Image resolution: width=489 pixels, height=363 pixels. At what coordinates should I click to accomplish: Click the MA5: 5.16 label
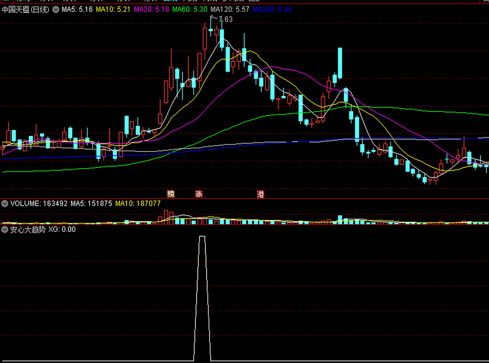pyautogui.click(x=77, y=9)
